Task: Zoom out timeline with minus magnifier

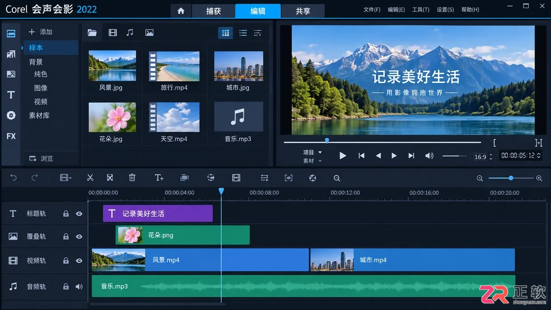Action: (x=480, y=178)
